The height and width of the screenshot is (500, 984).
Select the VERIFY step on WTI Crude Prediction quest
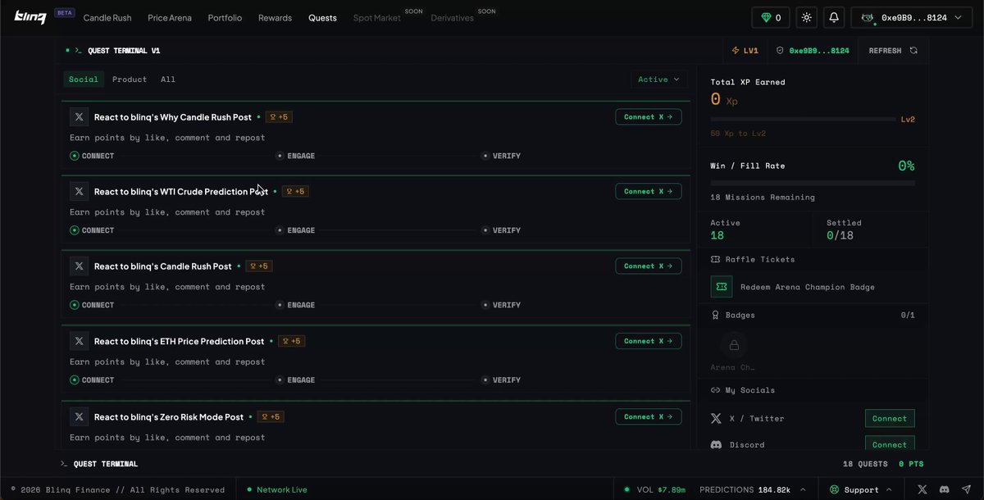coord(501,230)
